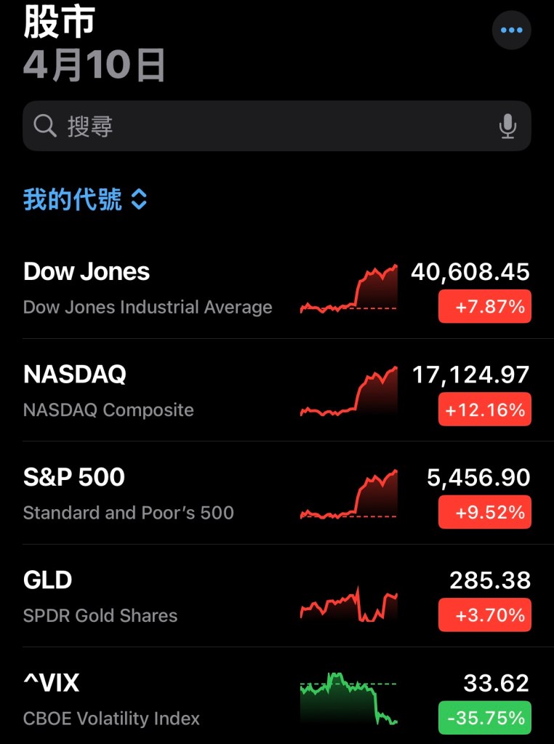Screen dimensions: 554x744
Task: Open the S&P 500 sparkline chart
Action: [349, 495]
